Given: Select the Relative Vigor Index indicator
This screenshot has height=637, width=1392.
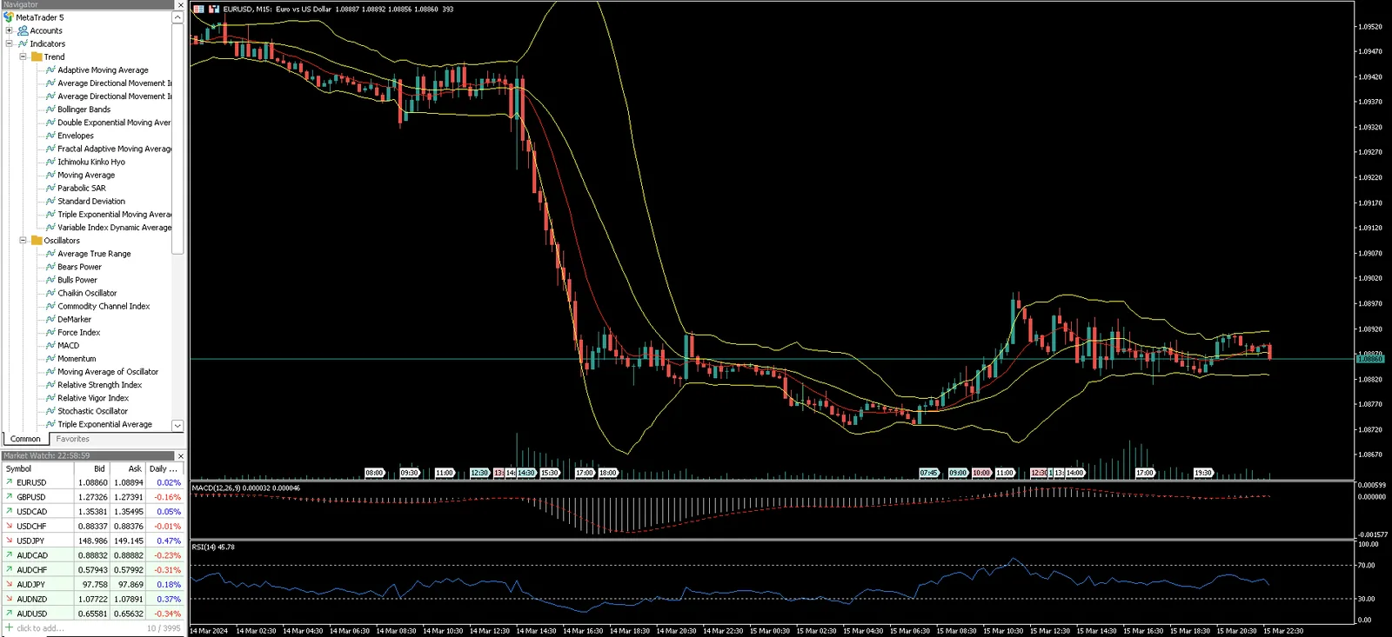Looking at the screenshot, I should coord(93,398).
